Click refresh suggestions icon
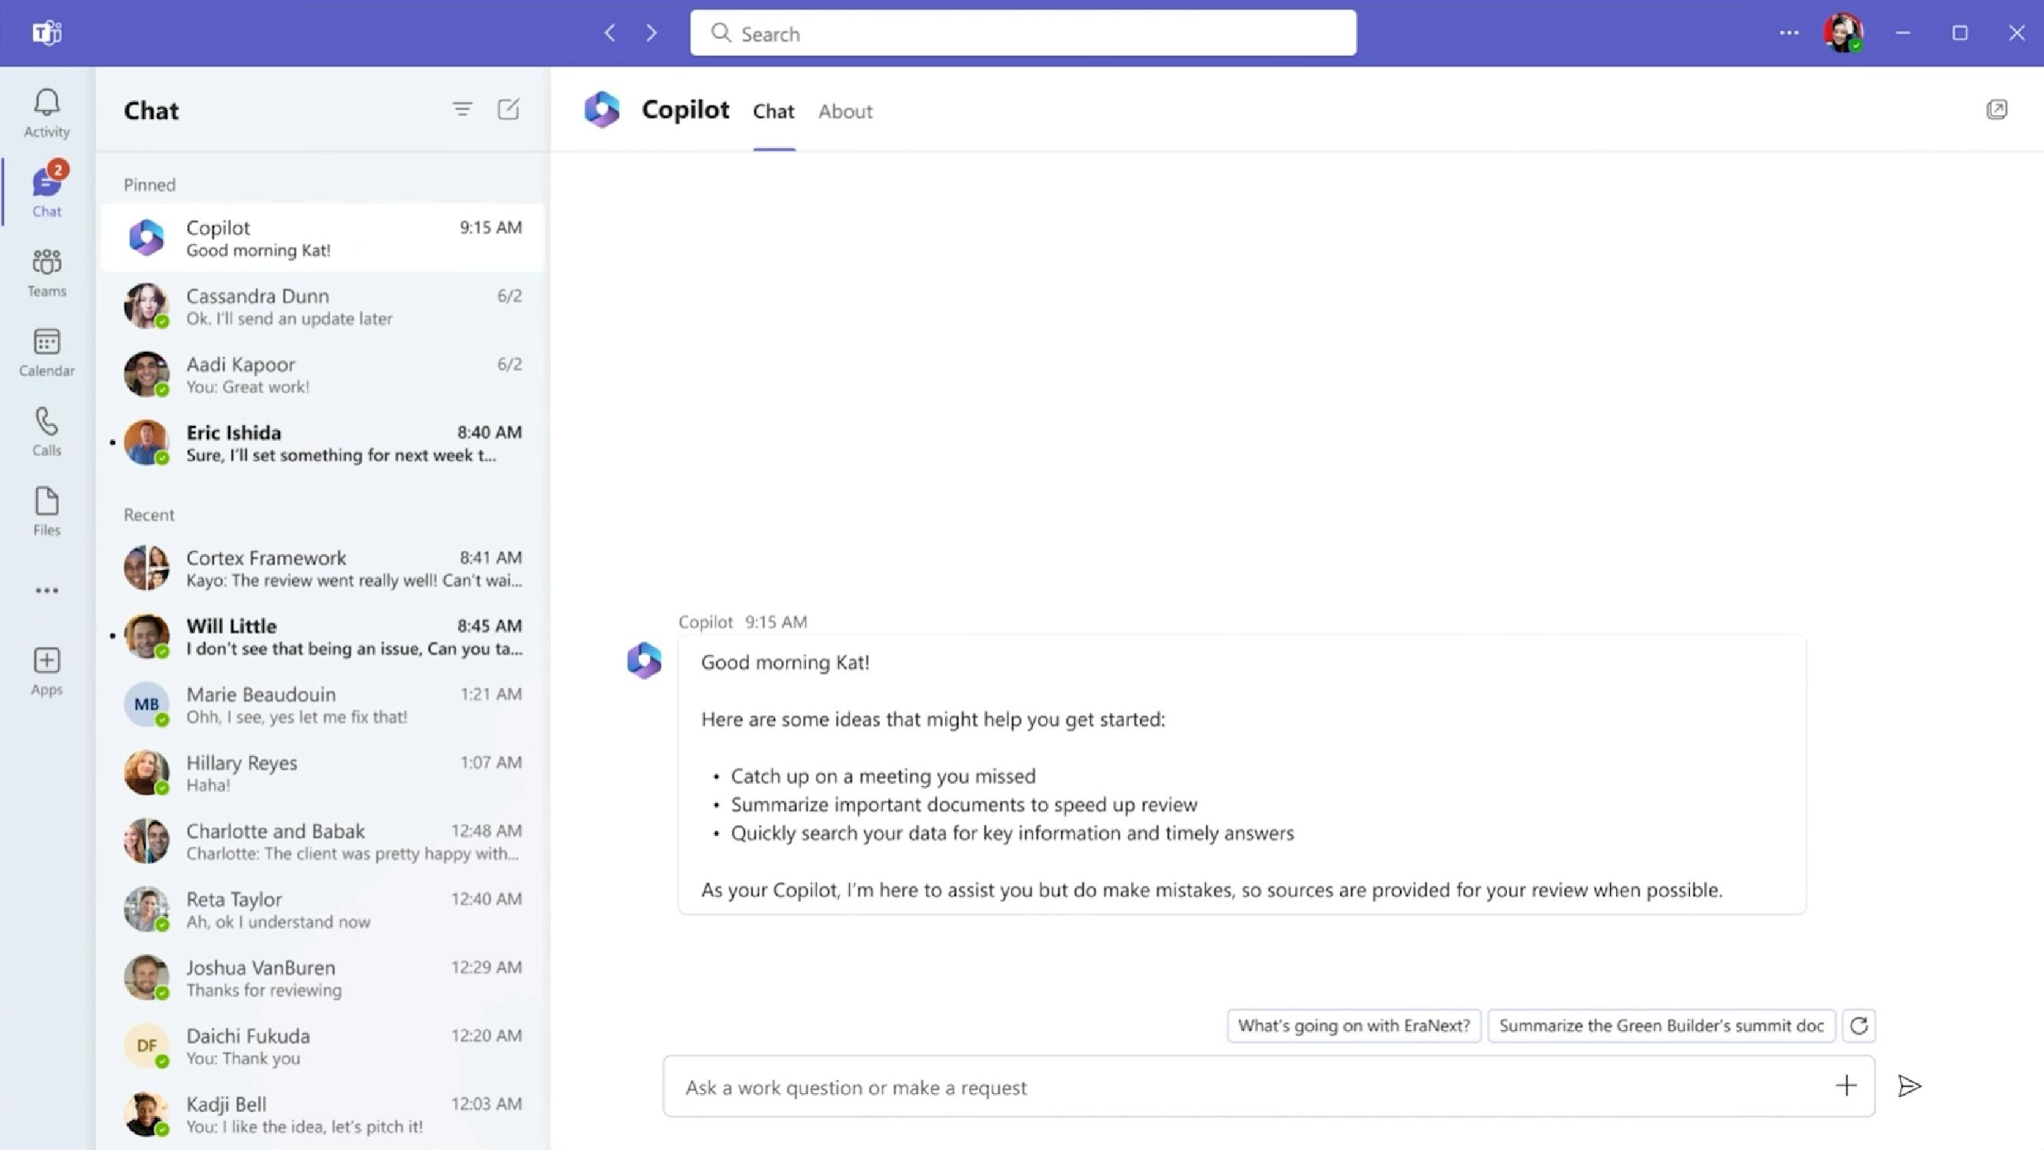 tap(1858, 1025)
